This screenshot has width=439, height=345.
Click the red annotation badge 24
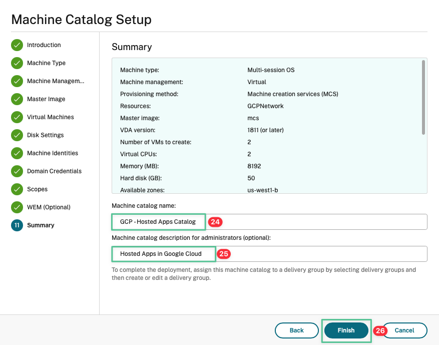coord(215,222)
